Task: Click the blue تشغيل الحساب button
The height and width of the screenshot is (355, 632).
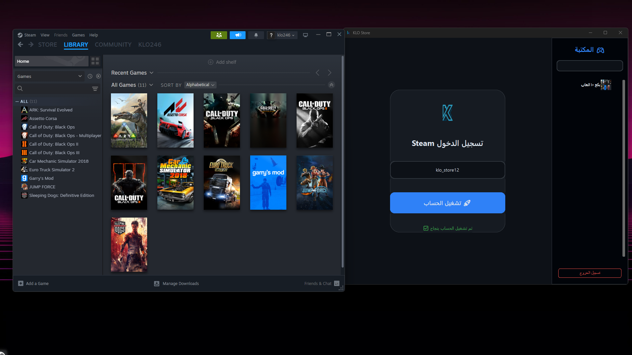Action: point(448,203)
